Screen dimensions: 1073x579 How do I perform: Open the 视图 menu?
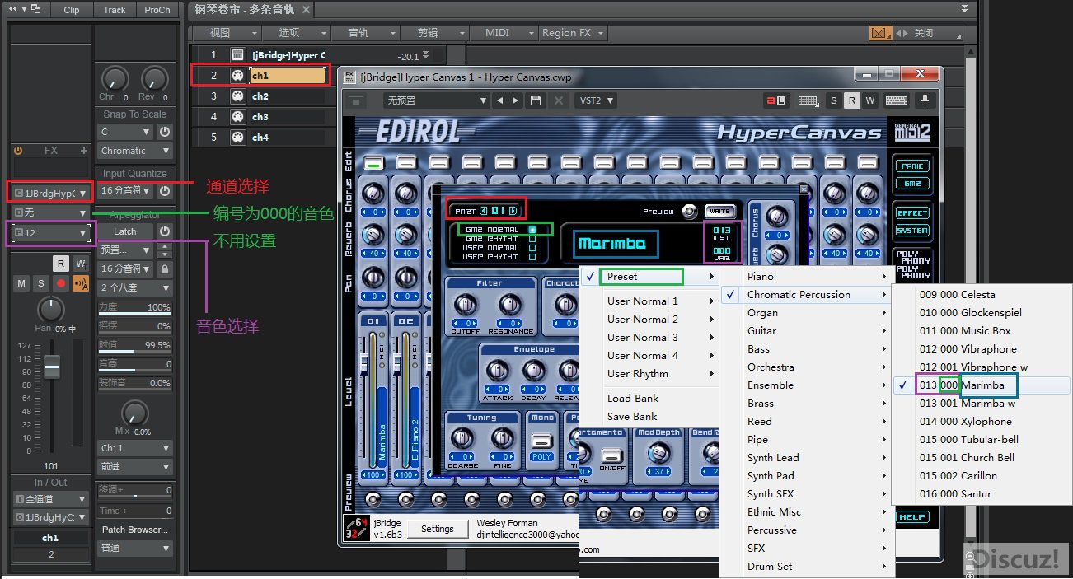pos(226,33)
